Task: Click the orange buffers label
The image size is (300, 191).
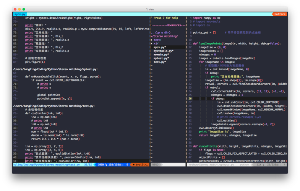Action: pyautogui.click(x=279, y=14)
